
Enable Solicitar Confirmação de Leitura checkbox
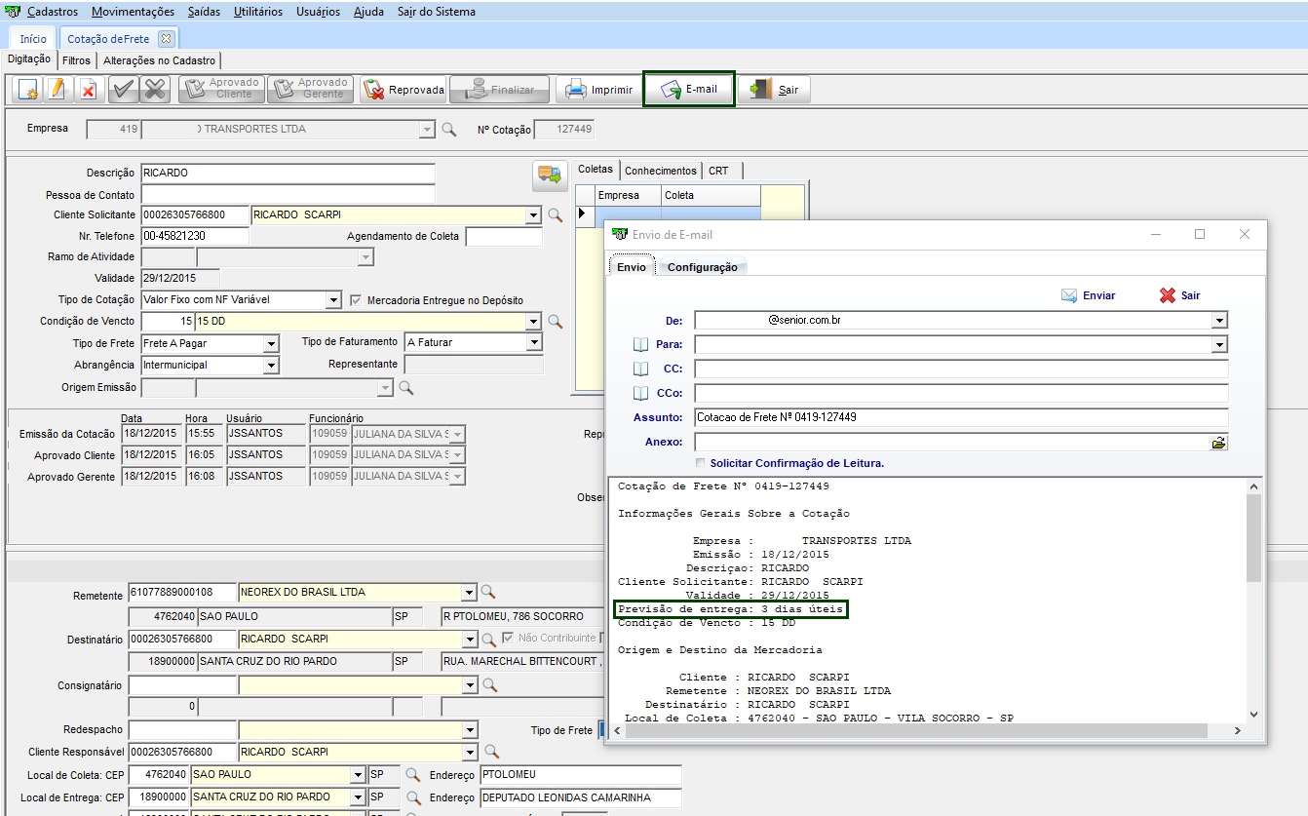(x=700, y=463)
